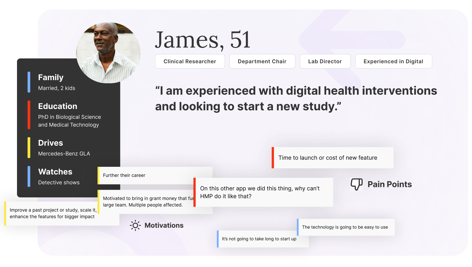The width and height of the screenshot is (472, 267).
Task: Click the blue bar beside Family
Action: pyautogui.click(x=29, y=82)
